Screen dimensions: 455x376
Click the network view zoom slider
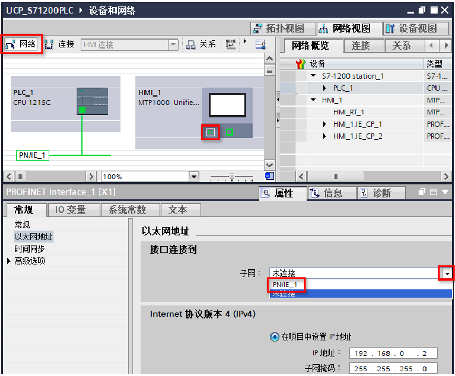click(231, 177)
